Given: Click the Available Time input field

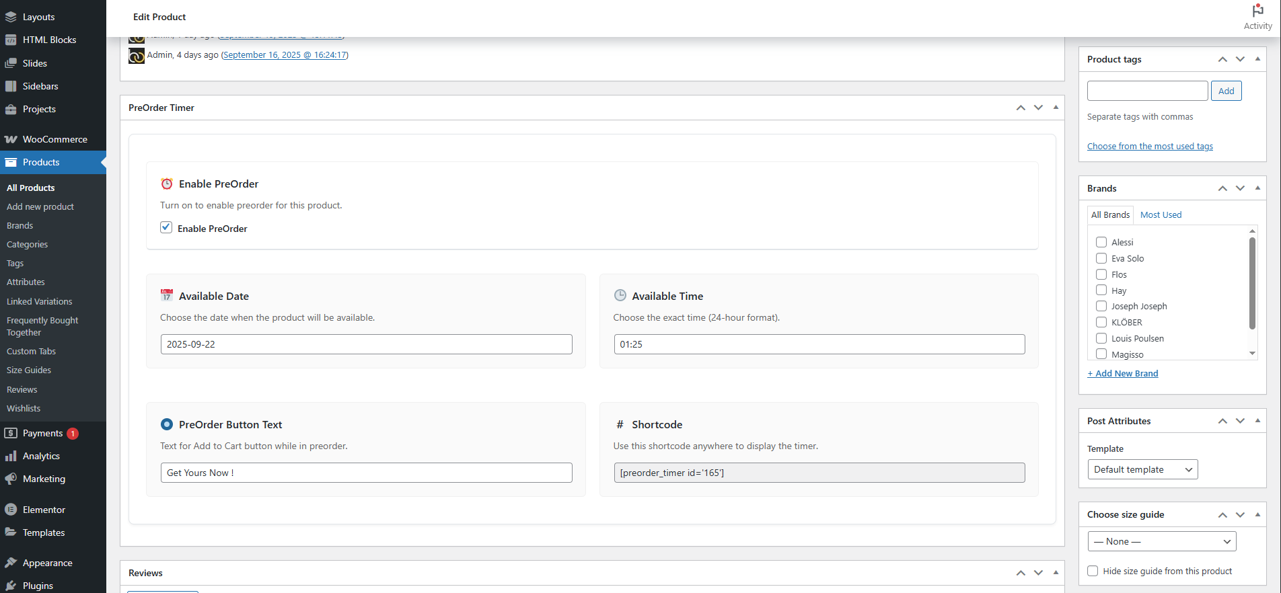Looking at the screenshot, I should tap(819, 344).
